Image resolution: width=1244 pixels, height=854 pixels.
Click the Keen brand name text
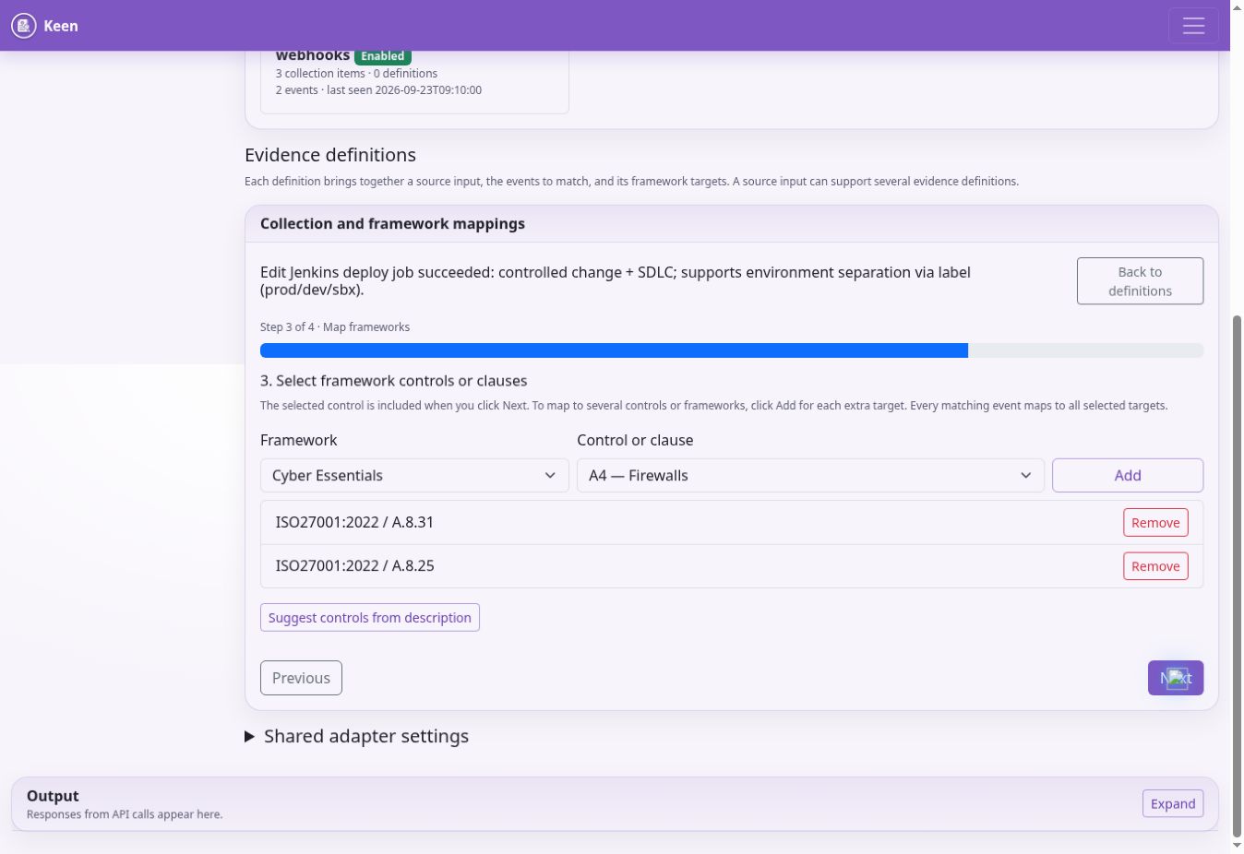coord(61,26)
